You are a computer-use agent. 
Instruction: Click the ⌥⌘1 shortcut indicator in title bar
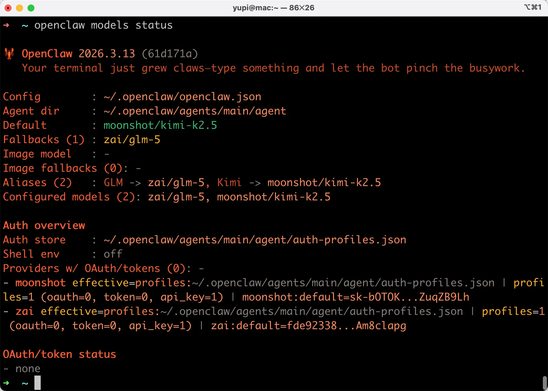coord(533,7)
